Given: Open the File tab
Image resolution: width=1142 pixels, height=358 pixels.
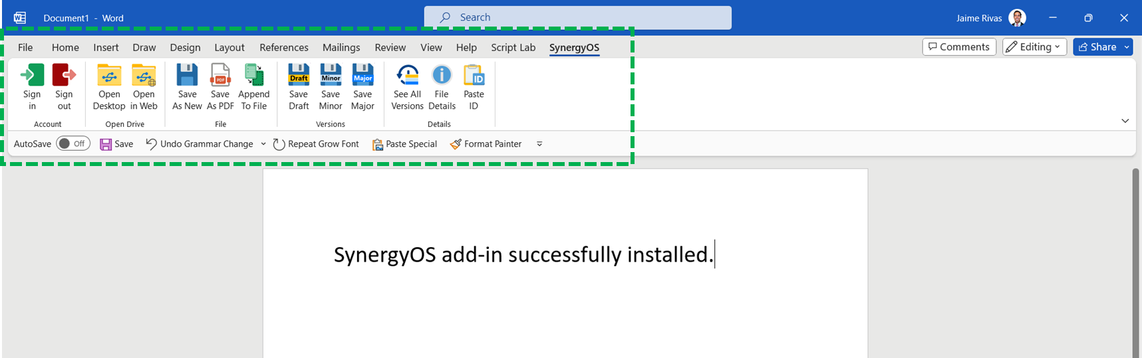Looking at the screenshot, I should (x=25, y=47).
